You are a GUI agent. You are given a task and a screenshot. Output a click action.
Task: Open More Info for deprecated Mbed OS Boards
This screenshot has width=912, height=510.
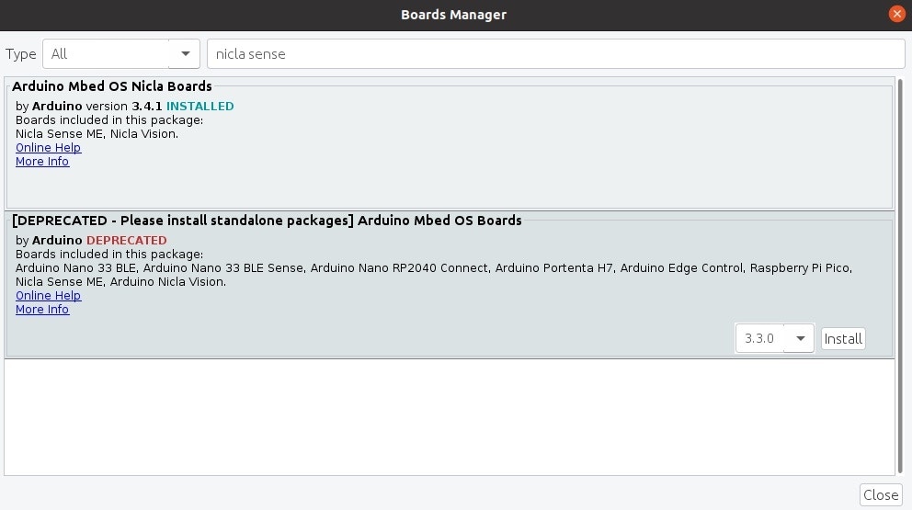coord(42,310)
